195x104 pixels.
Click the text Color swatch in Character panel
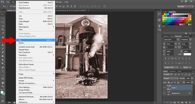[187, 54]
